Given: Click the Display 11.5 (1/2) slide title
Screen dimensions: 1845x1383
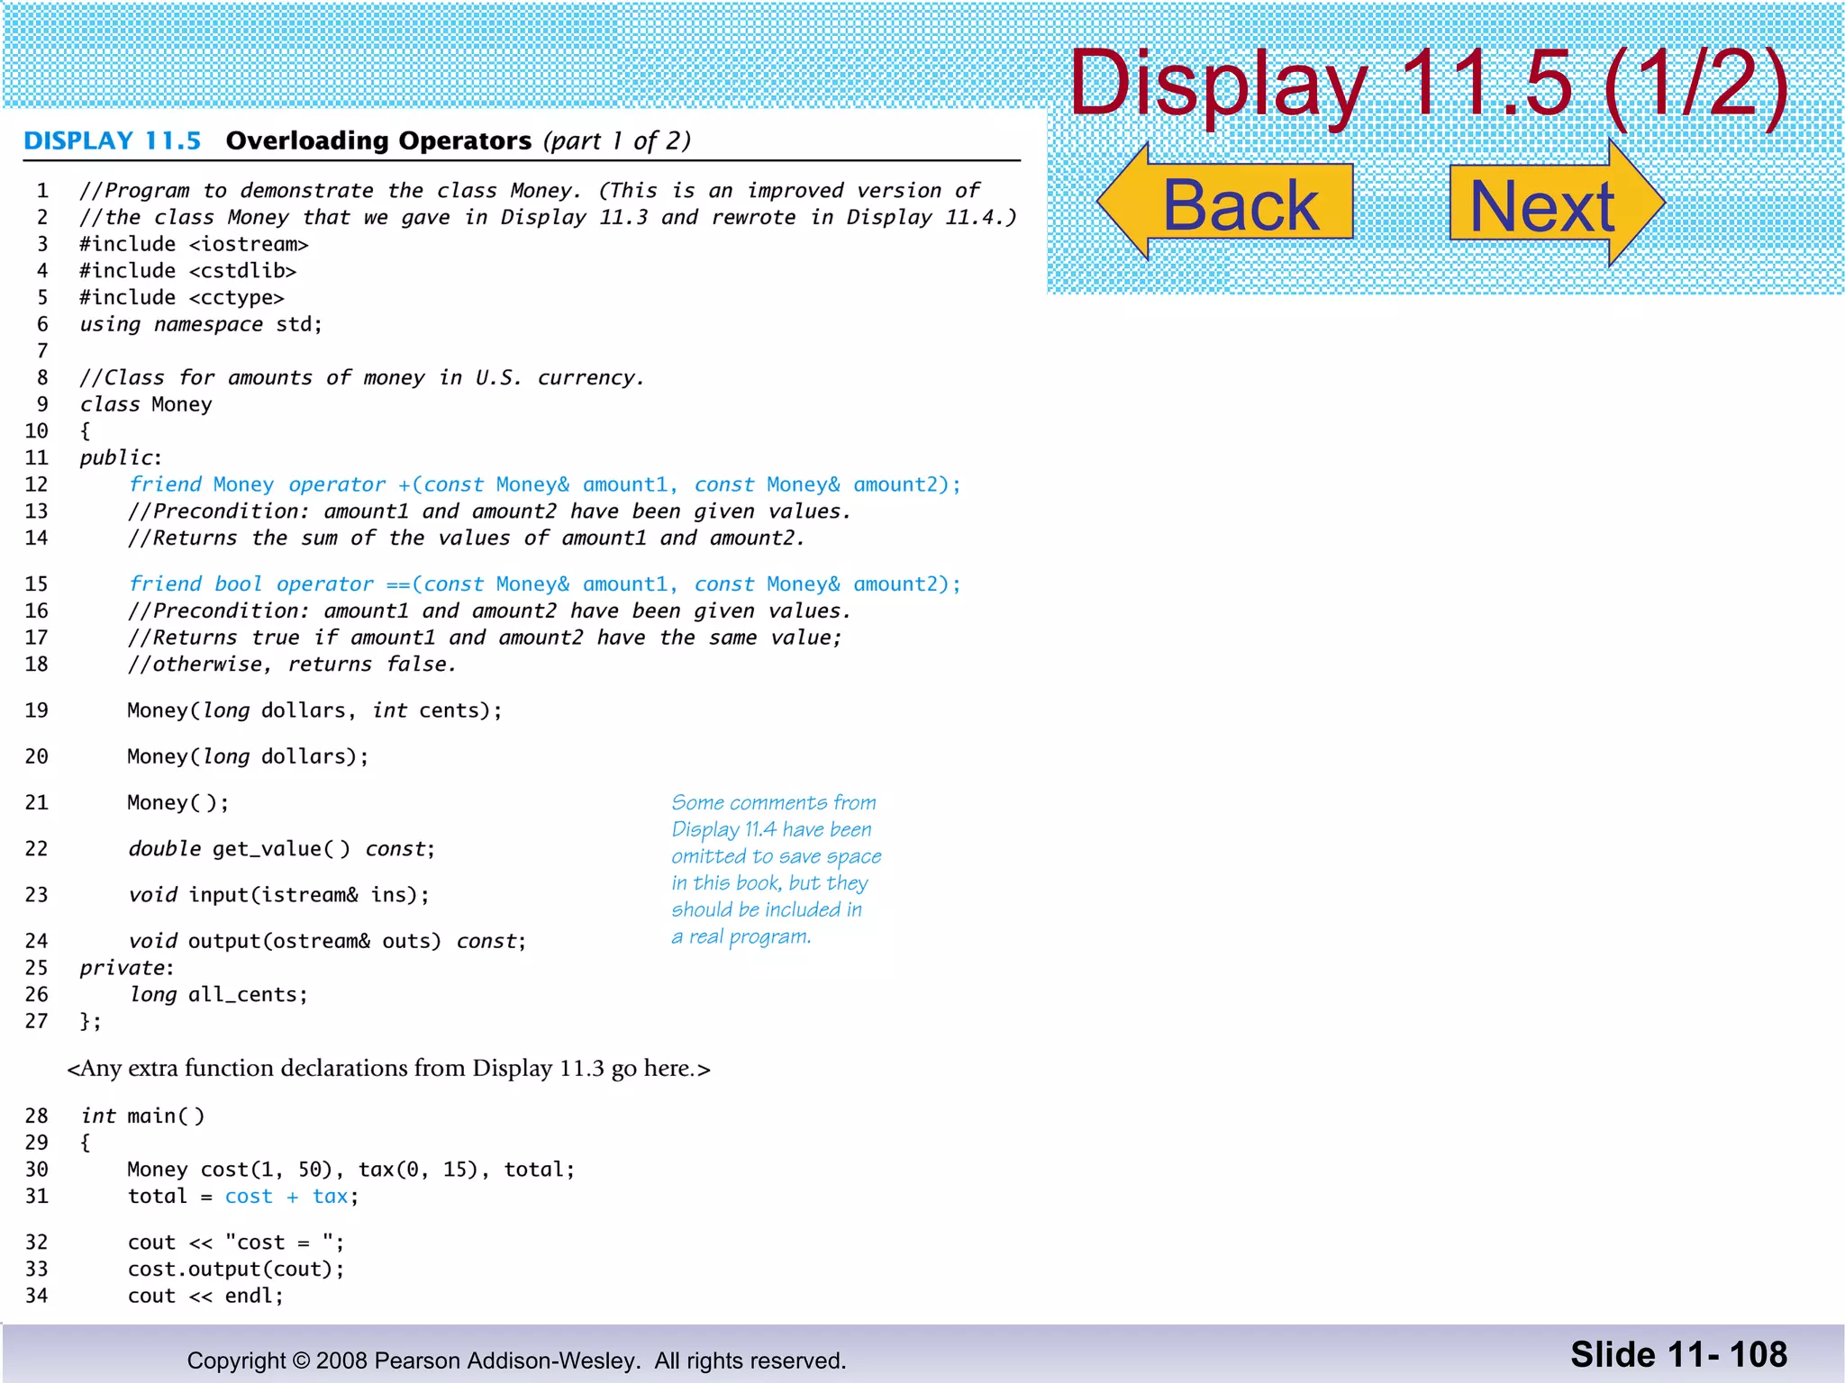Looking at the screenshot, I should (1430, 83).
